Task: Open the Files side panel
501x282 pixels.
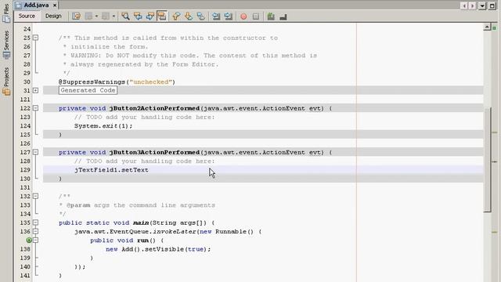Action: (6, 13)
